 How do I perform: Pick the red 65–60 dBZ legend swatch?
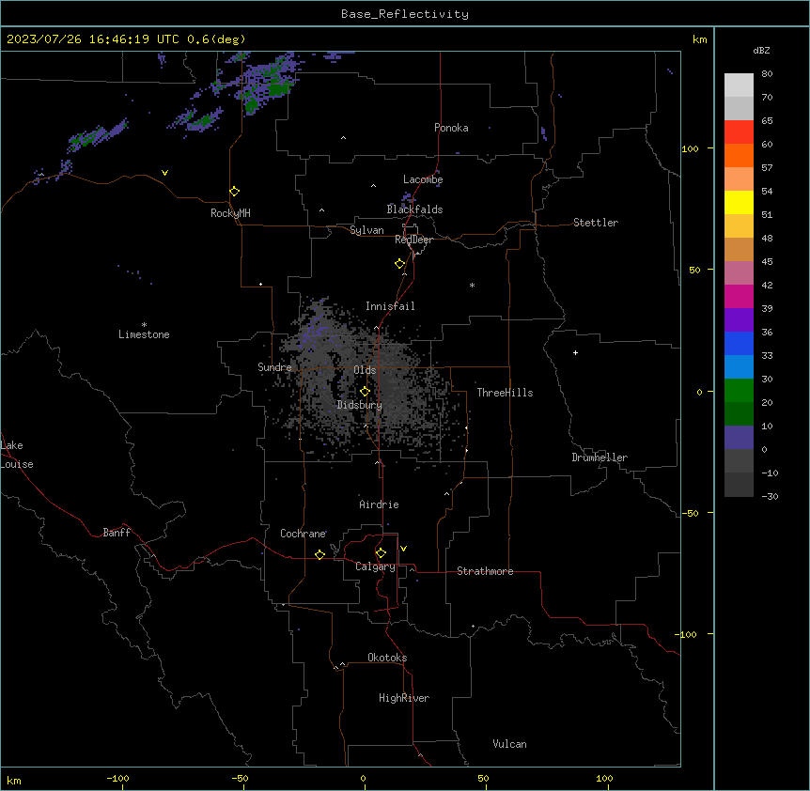click(739, 132)
